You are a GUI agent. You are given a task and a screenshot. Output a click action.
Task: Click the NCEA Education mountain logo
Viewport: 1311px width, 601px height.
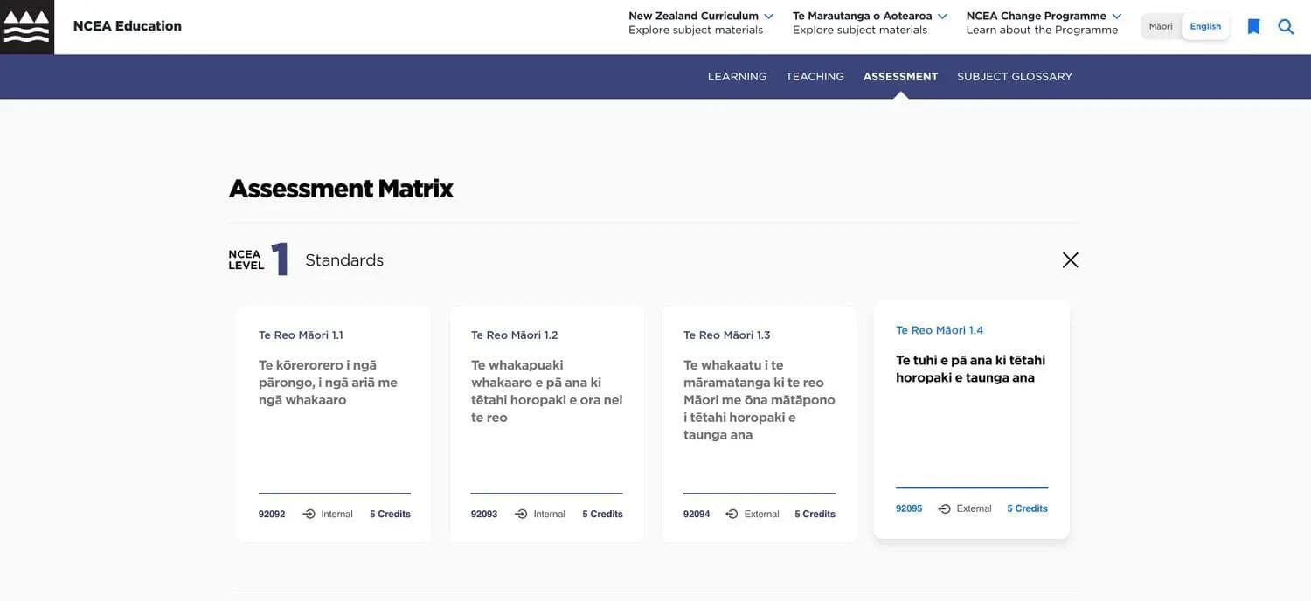[x=27, y=27]
